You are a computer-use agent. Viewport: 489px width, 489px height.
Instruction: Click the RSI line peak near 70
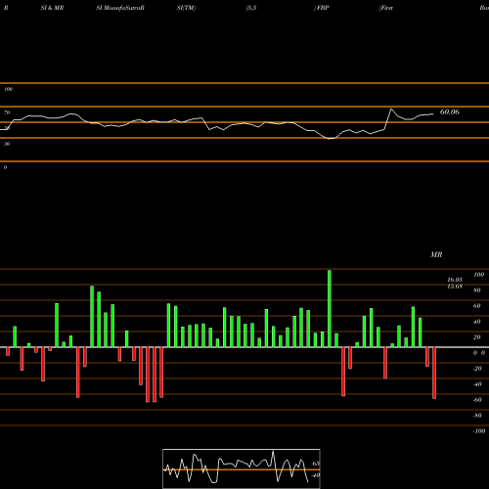(x=391, y=110)
